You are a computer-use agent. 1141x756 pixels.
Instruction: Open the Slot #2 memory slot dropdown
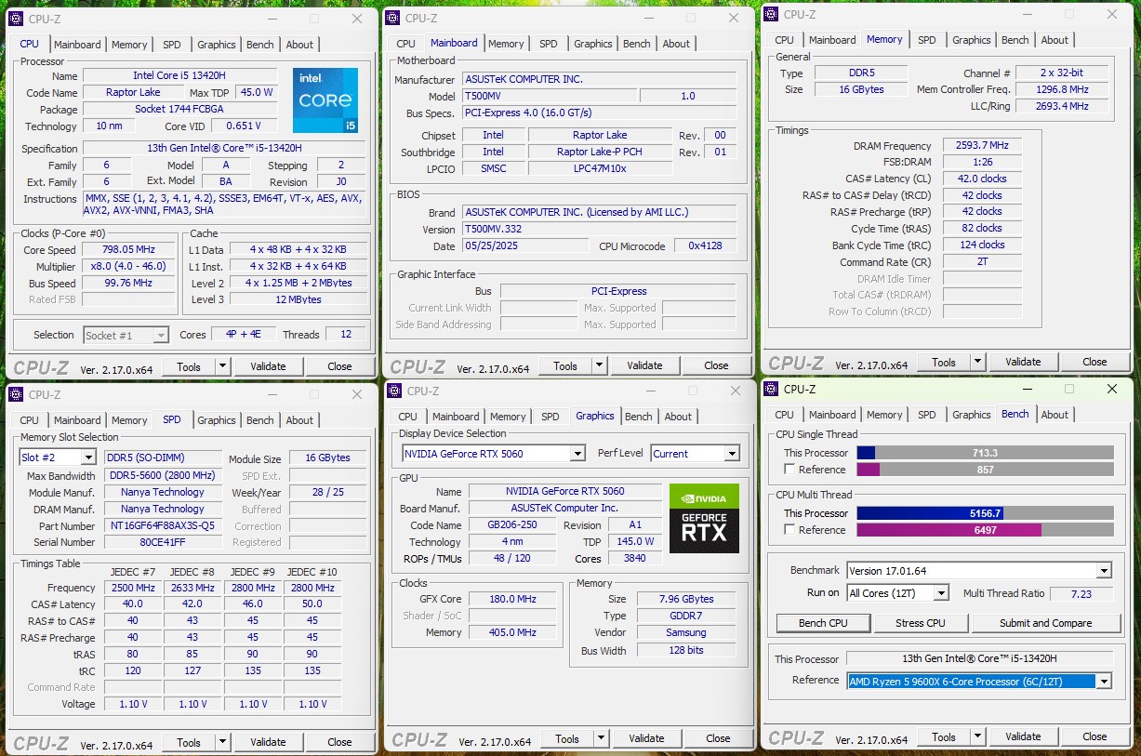[x=88, y=458]
